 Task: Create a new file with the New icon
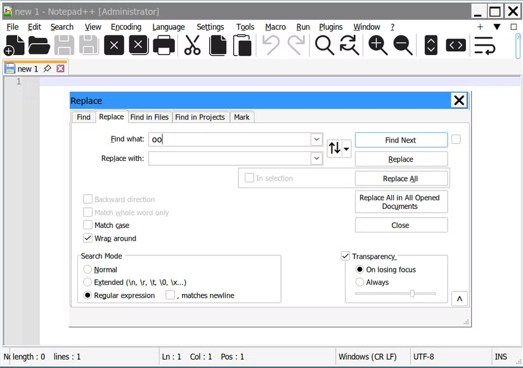click(13, 45)
